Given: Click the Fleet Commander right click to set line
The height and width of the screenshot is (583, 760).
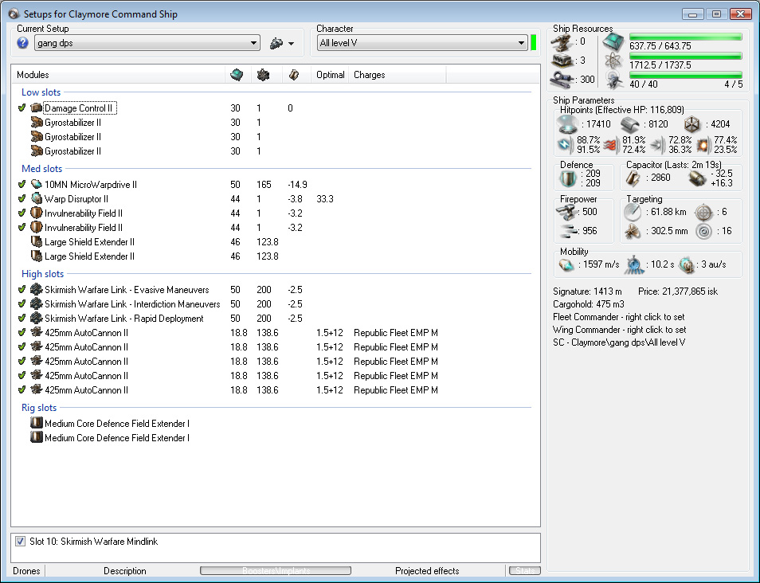Looking at the screenshot, I should 619,317.
